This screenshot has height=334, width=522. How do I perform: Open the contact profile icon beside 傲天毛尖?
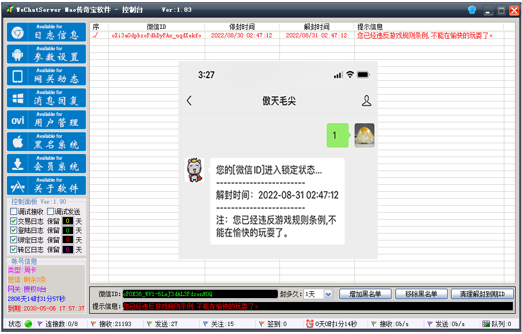click(x=367, y=100)
